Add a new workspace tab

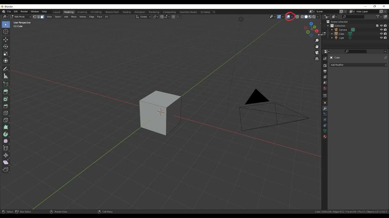tap(214, 12)
